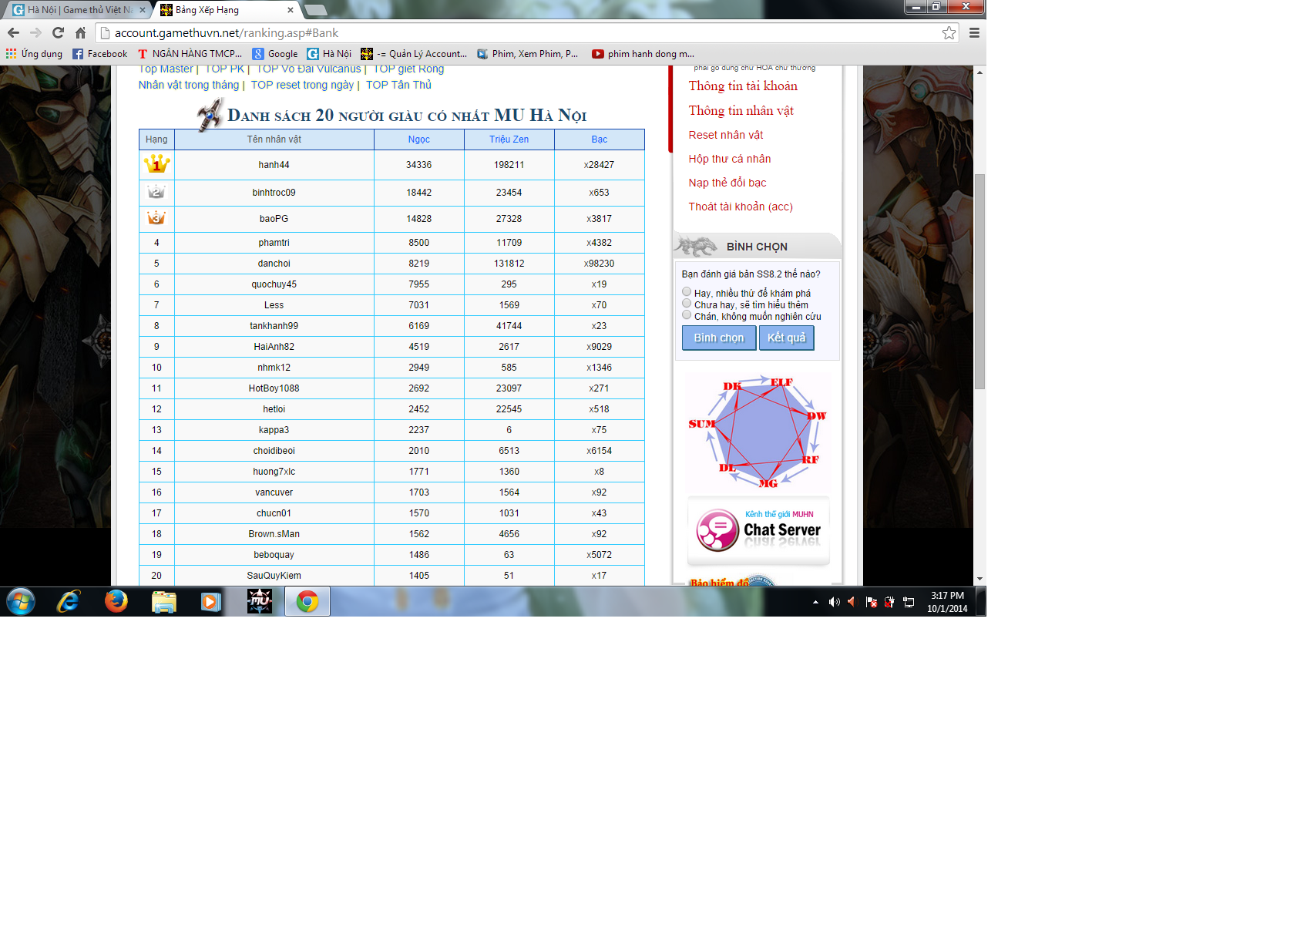
Task: Open the Facebook bookmark
Action: [x=99, y=54]
